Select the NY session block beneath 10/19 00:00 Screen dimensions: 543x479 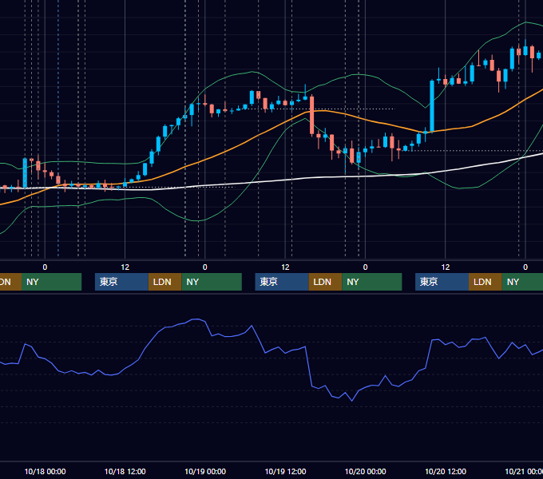coord(212,282)
